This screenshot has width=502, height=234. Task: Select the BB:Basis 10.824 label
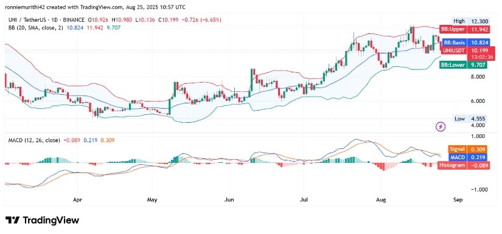point(465,42)
